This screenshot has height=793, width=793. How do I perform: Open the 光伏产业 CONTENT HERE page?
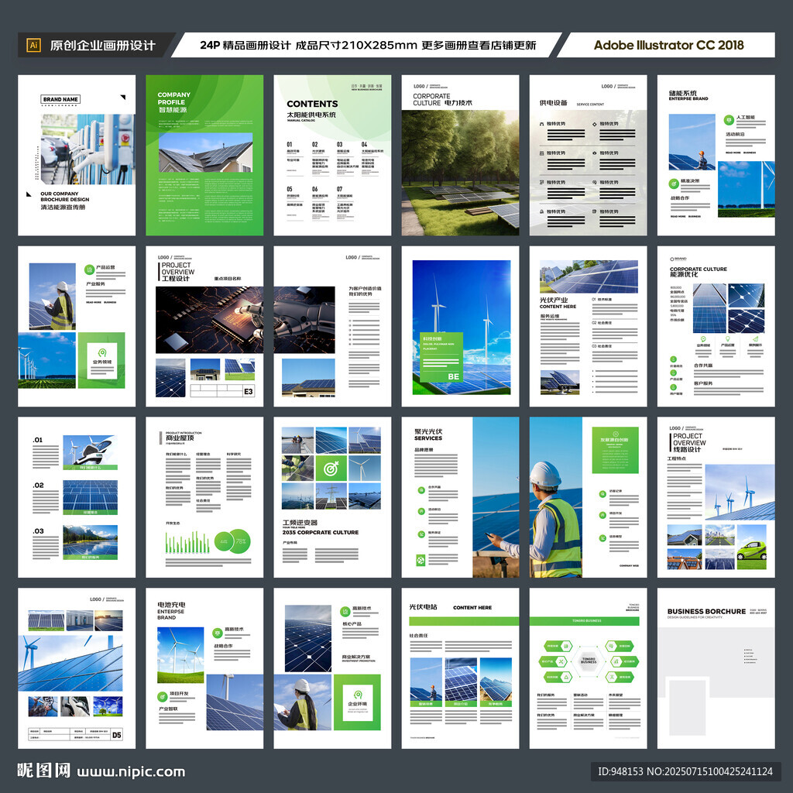tap(589, 326)
